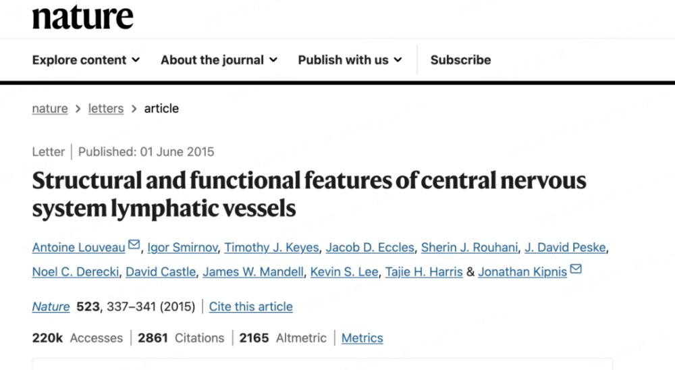Viewport: 675px width, 370px height.
Task: Click author J. David Peske
Action: [x=566, y=248]
